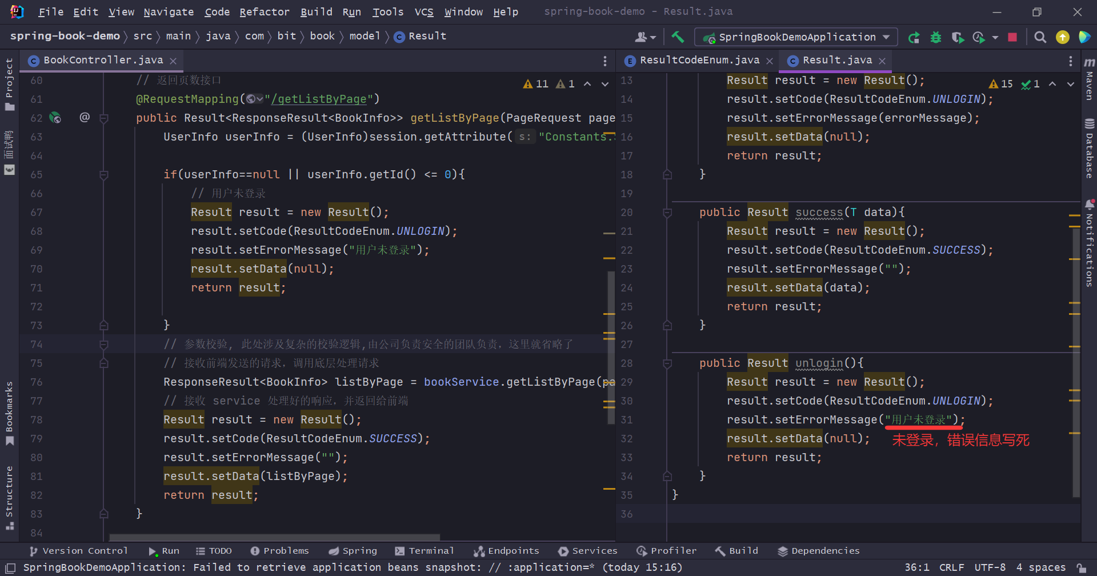Open the Tools menu
Viewport: 1097px width, 576px height.
point(388,11)
